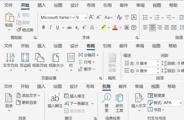Image resolution: width=184 pixels, height=120 pixels.
Task: Expand the 分隔符 breaks dropdown
Action: pyautogui.click(x=97, y=55)
